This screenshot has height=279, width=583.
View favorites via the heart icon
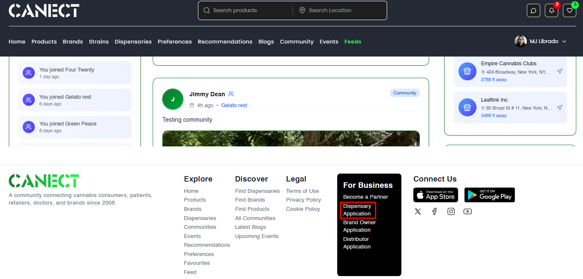(569, 10)
